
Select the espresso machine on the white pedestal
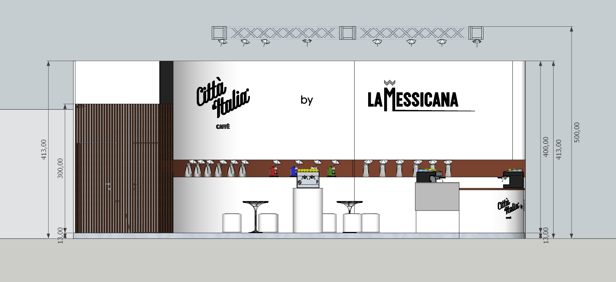[x=308, y=178]
